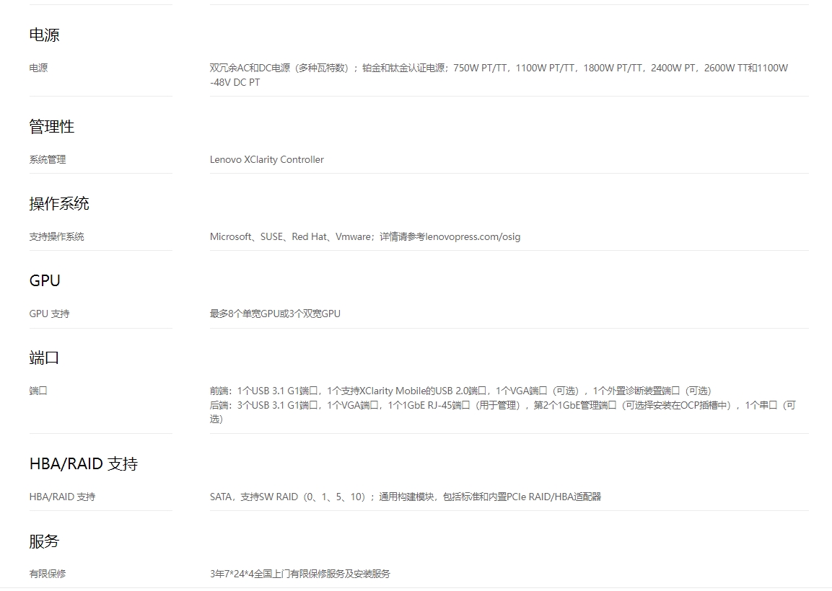This screenshot has width=832, height=591.
Task: Click the 操作系统 section heading
Action: pyautogui.click(x=59, y=203)
